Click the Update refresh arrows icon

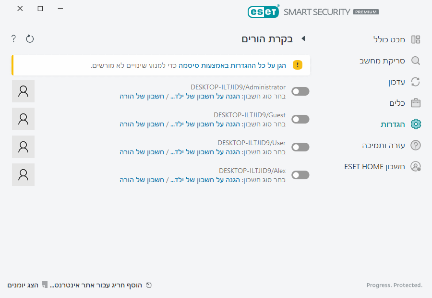(416, 82)
